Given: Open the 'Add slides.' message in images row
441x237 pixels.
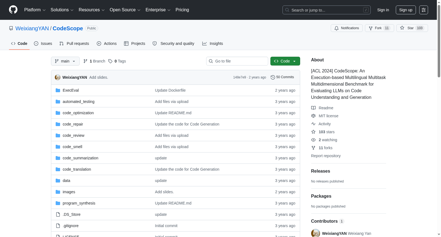Looking at the screenshot, I should [164, 192].
